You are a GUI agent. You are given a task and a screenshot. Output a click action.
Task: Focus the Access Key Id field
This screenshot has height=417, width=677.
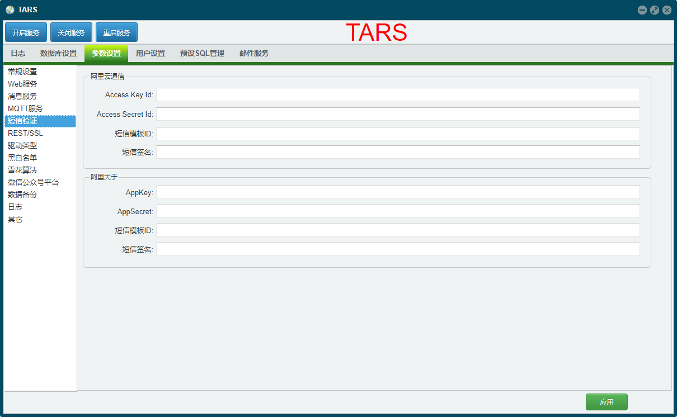point(398,94)
